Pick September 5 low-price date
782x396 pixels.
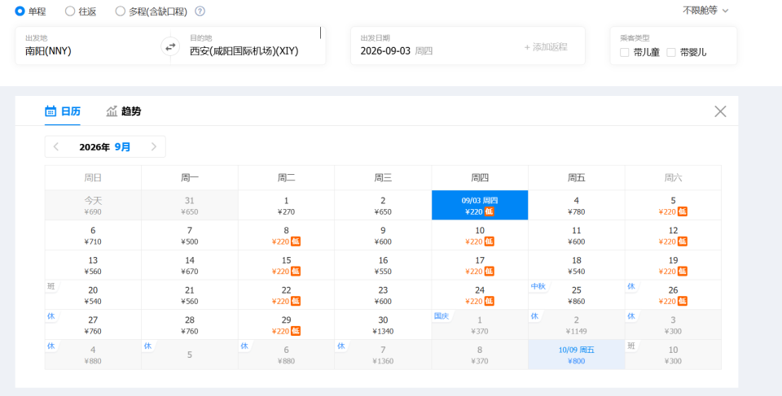[x=674, y=205]
